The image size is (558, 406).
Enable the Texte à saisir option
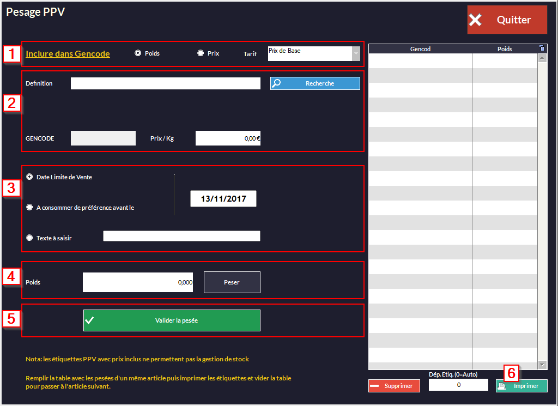click(29, 238)
